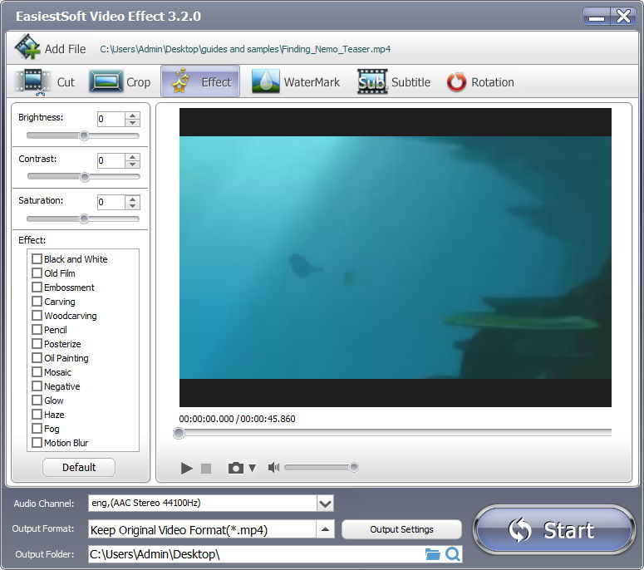Viewport: 644px width, 570px height.
Task: Check the Oil Painting effect
Action: 37,357
